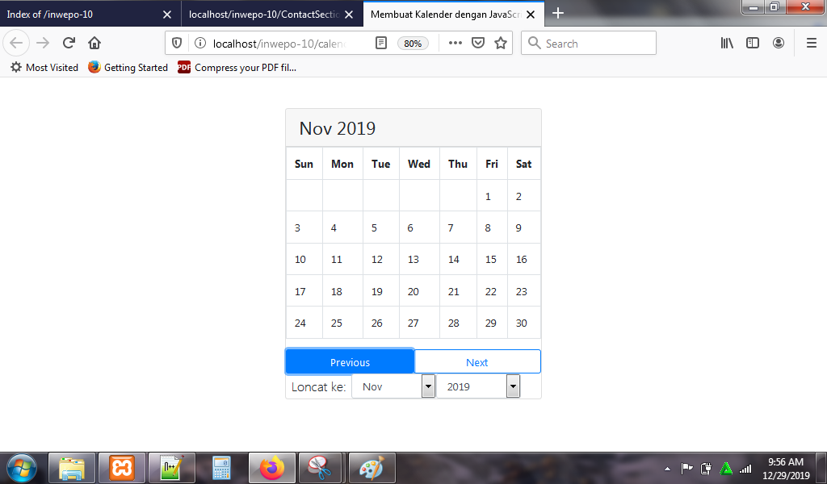Click the Loncat ke label

(318, 386)
